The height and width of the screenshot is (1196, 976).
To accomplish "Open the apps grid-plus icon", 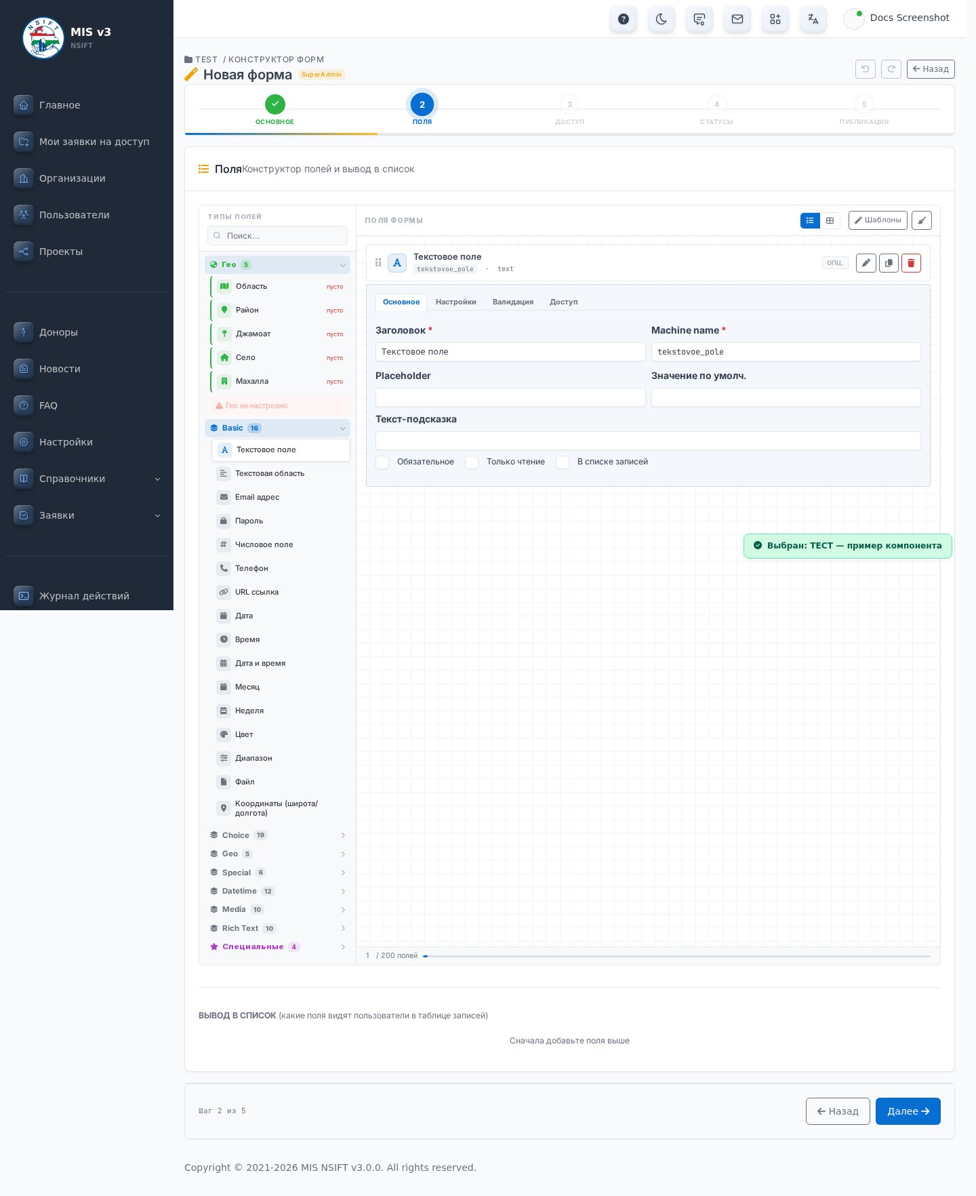I will 775,19.
